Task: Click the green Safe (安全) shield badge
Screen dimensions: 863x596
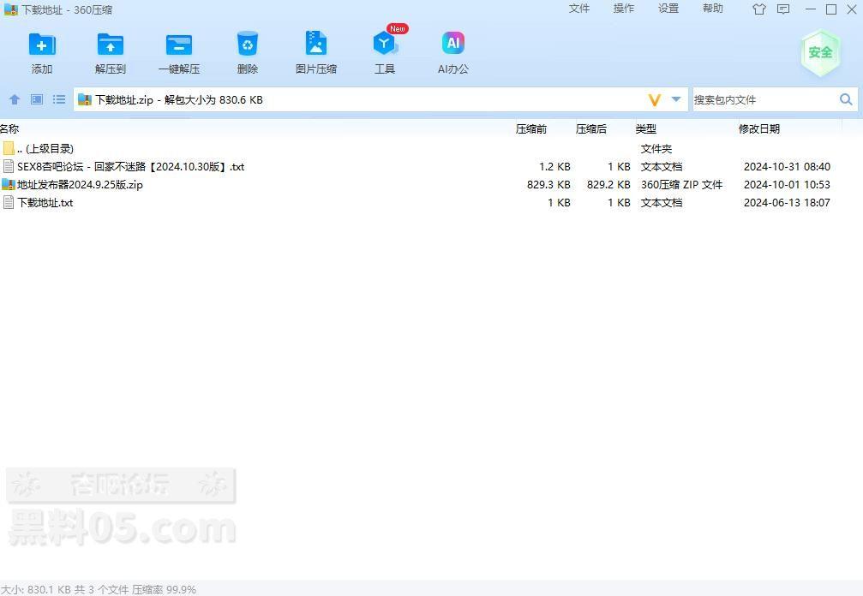Action: click(820, 53)
